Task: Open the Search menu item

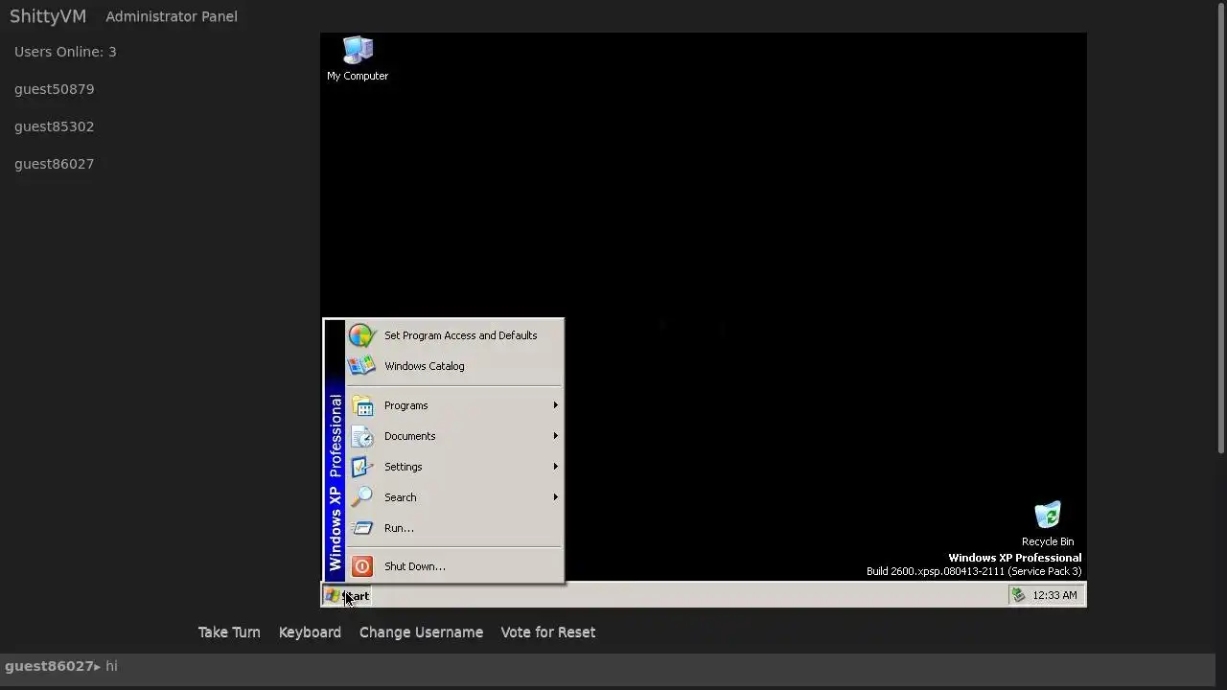Action: (x=454, y=497)
